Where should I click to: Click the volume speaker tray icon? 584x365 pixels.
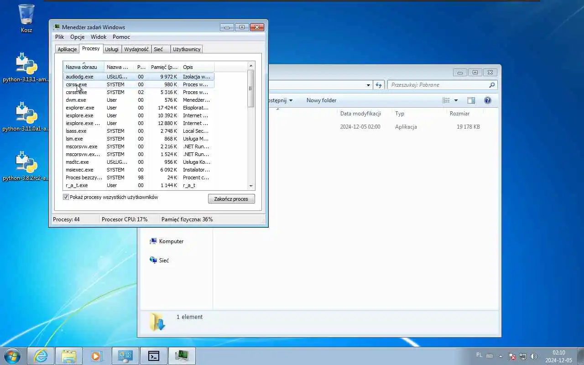pyautogui.click(x=534, y=356)
